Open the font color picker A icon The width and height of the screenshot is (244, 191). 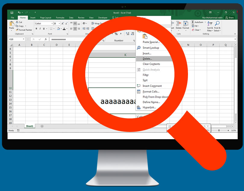pyautogui.click(x=64, y=29)
